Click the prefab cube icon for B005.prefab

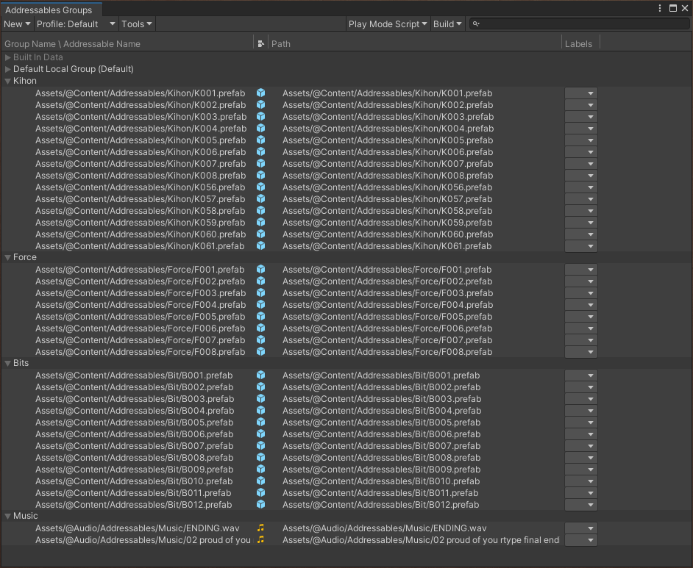[x=260, y=423]
